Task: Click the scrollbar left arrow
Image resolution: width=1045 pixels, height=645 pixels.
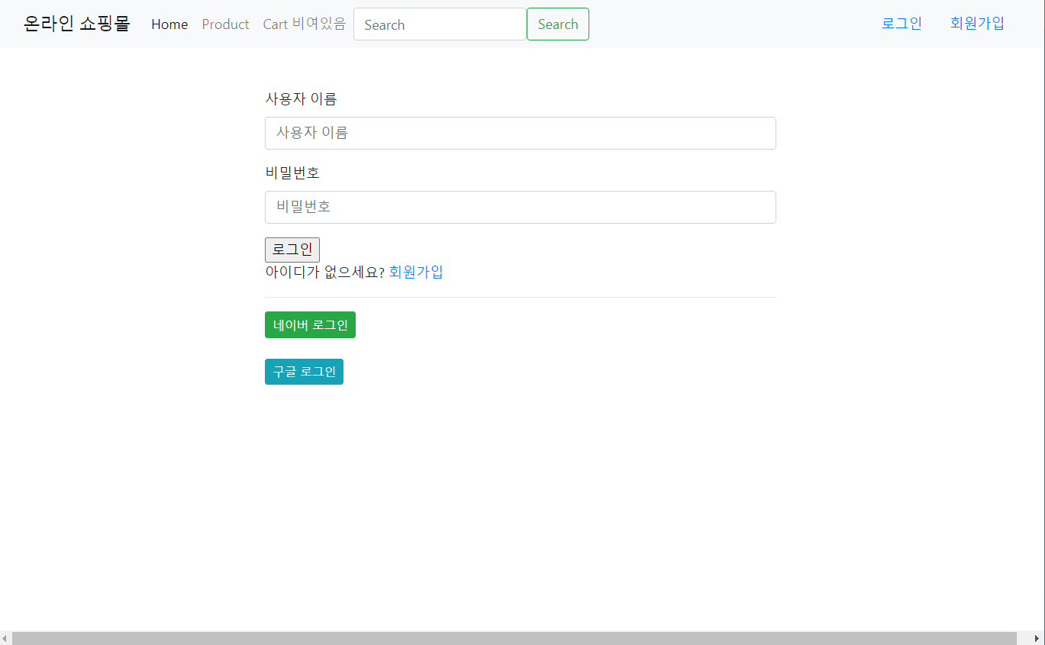Action: 5,638
